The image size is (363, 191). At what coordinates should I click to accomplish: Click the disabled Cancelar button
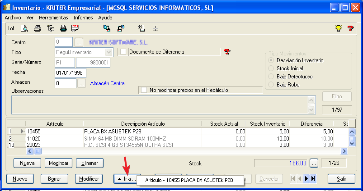[x=269, y=179]
